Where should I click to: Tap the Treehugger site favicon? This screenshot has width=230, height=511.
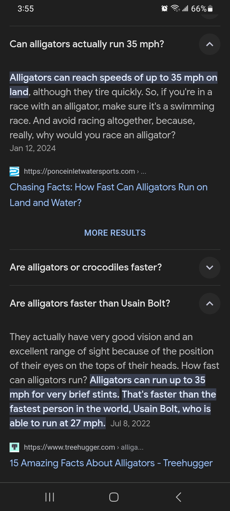click(14, 447)
